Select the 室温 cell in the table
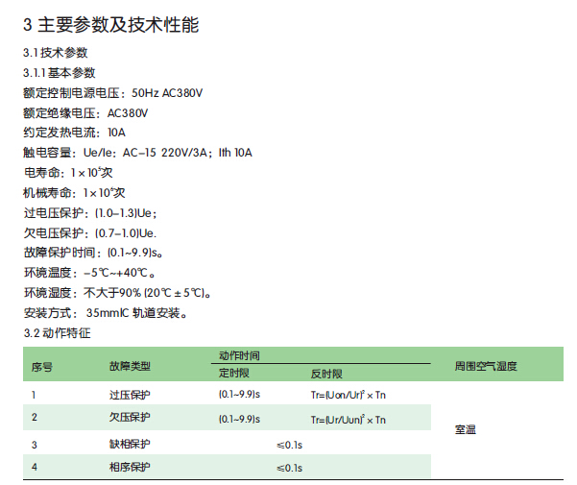The width and height of the screenshot is (577, 485). [465, 429]
